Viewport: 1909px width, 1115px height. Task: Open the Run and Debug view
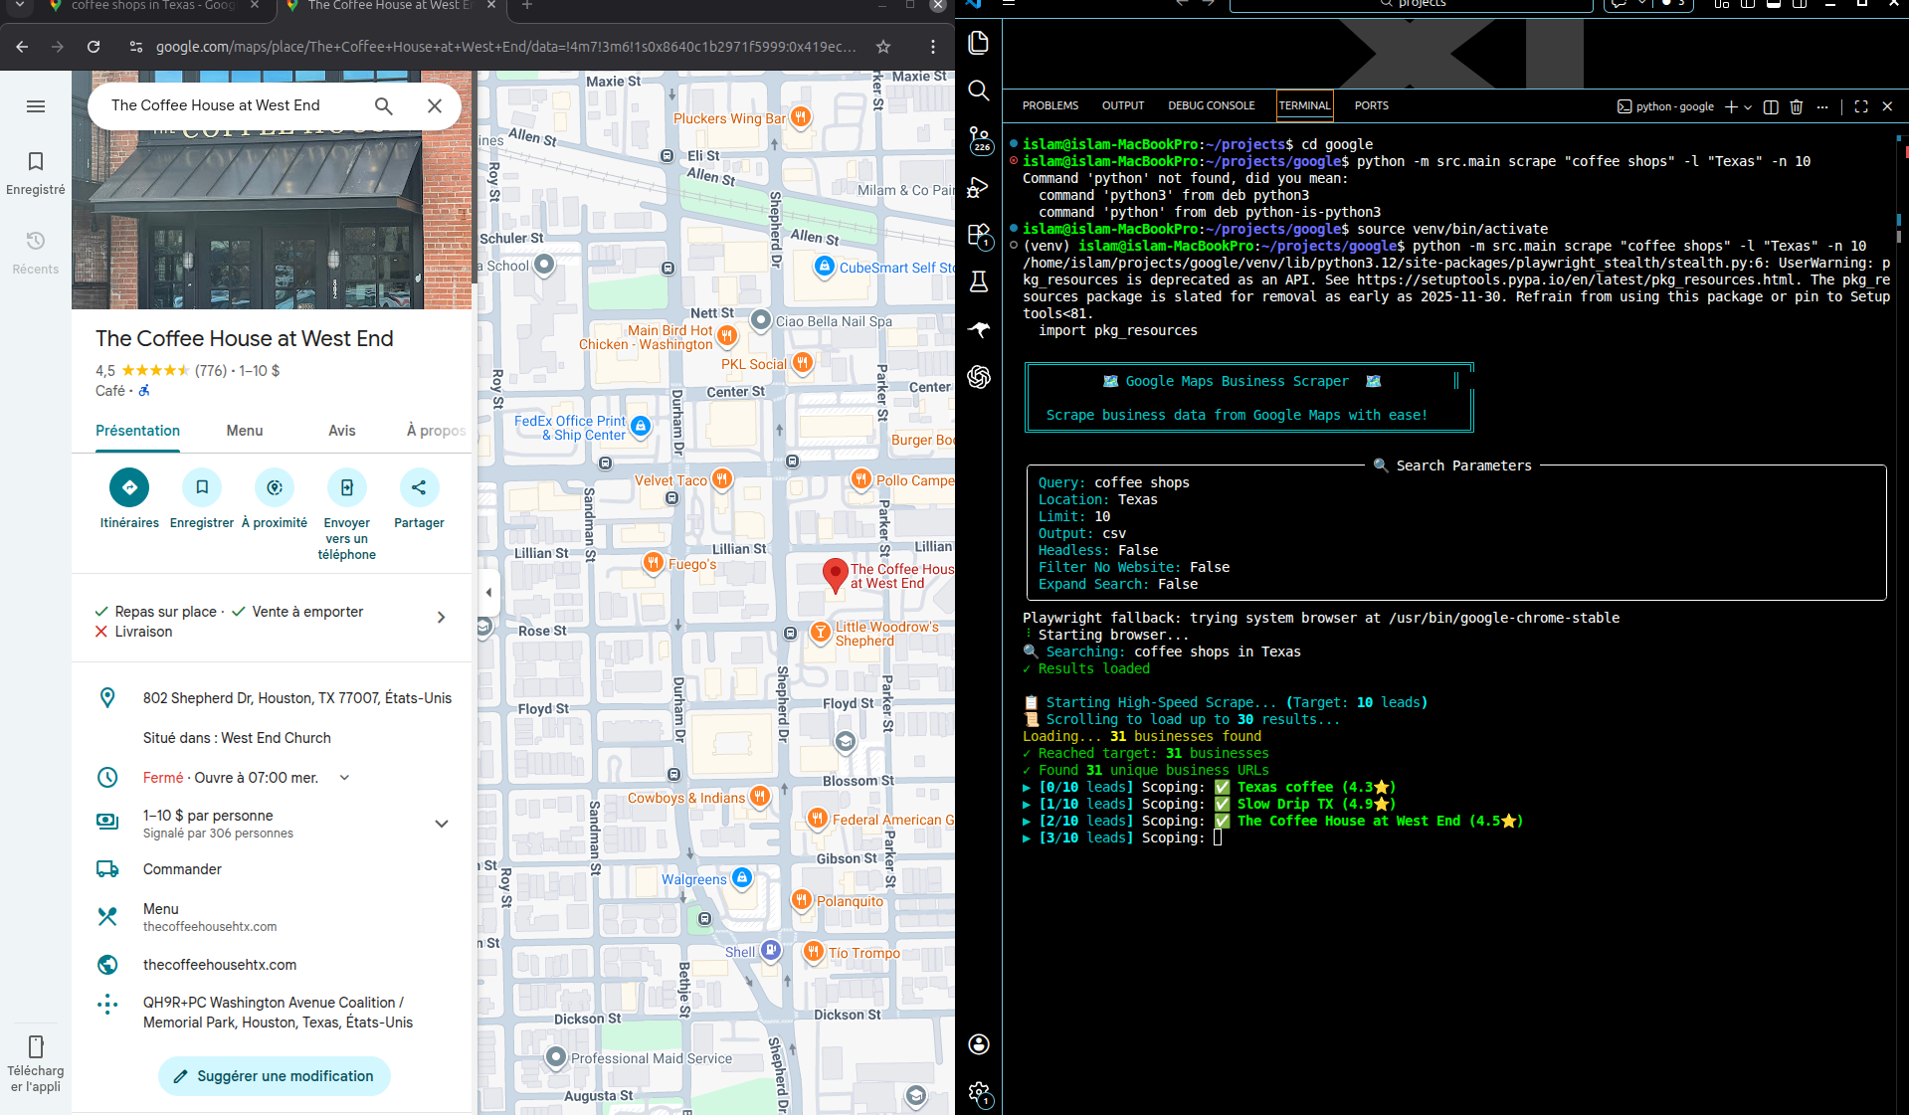[978, 187]
